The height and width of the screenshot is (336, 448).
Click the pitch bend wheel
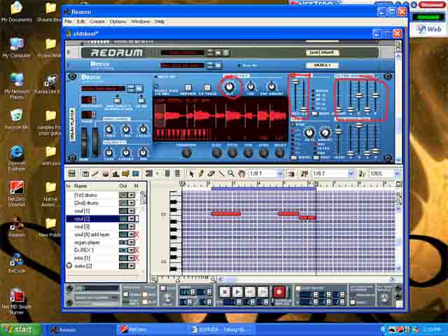[84, 142]
